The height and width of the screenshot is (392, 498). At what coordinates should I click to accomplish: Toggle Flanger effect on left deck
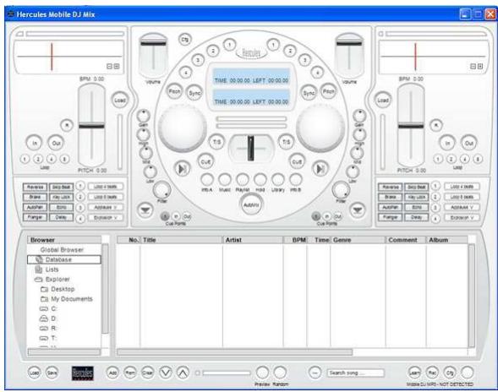coord(35,217)
